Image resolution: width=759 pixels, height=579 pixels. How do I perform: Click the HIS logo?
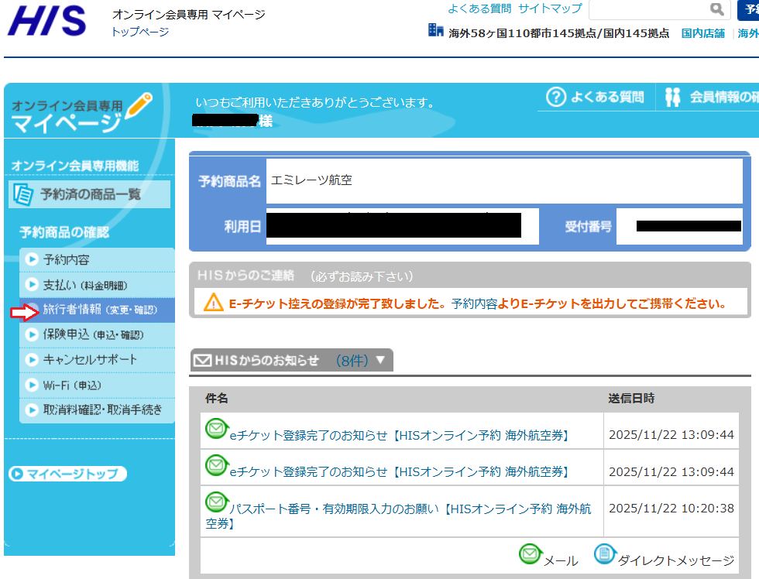46,21
